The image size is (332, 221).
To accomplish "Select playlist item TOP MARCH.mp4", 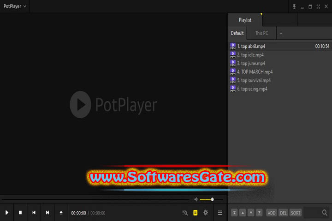I will [280, 72].
